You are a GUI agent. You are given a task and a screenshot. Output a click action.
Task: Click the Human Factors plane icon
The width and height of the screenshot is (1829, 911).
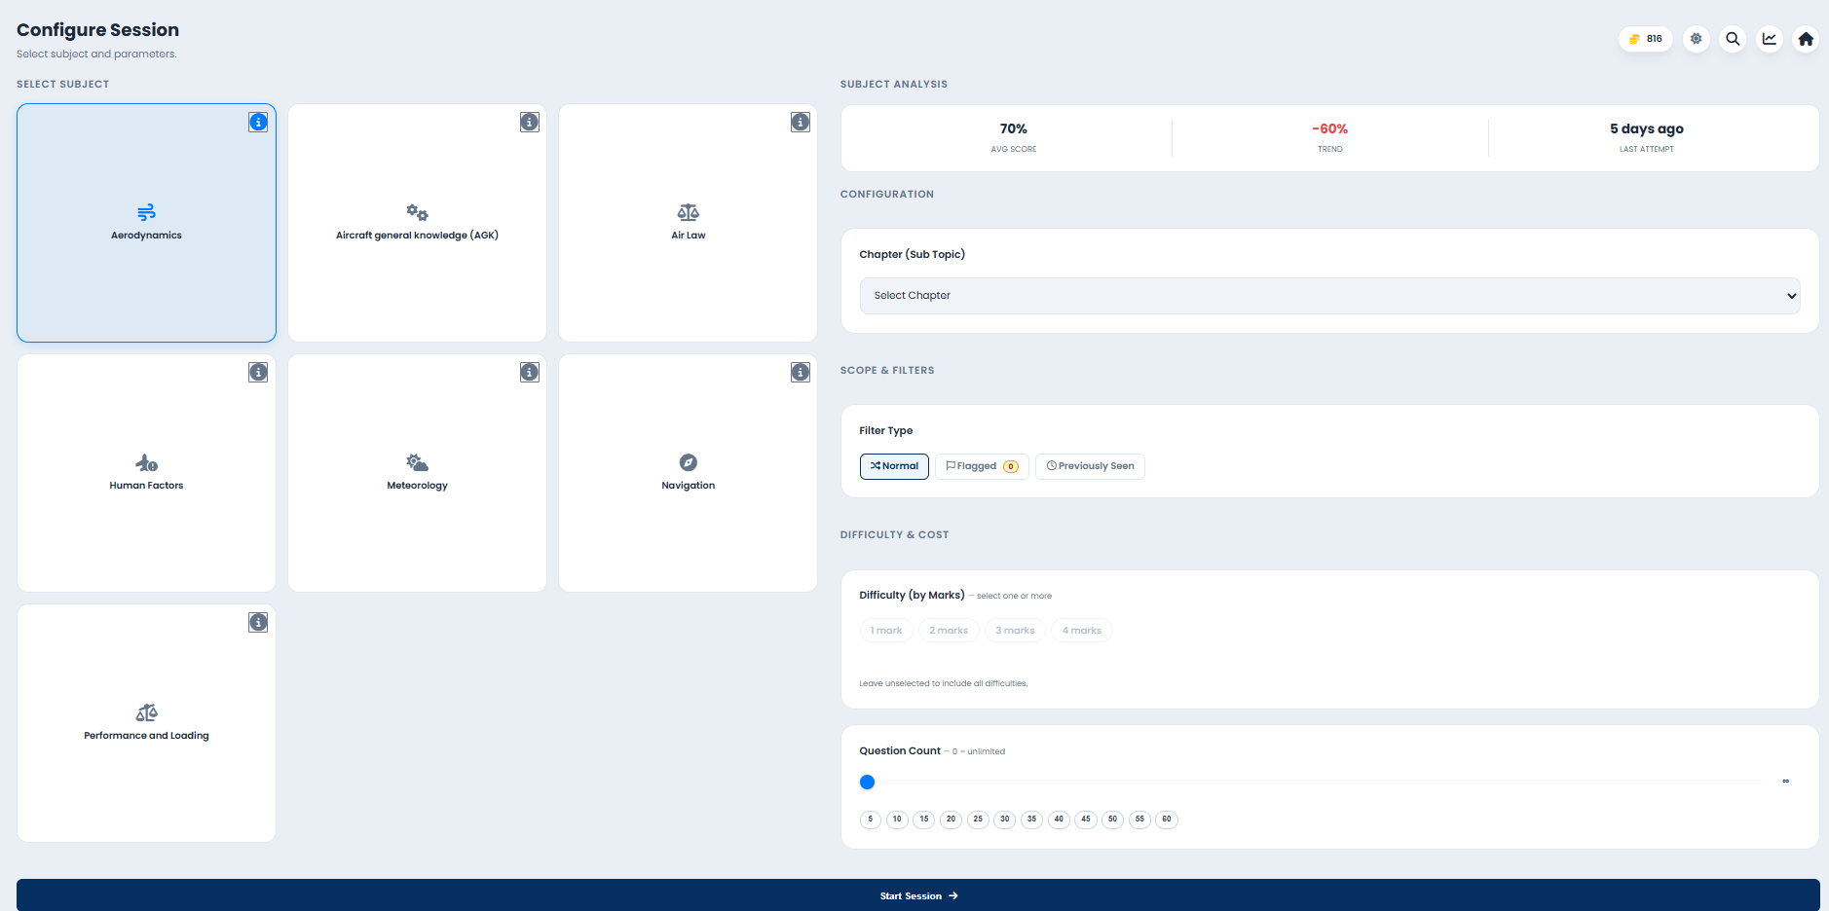(x=146, y=462)
